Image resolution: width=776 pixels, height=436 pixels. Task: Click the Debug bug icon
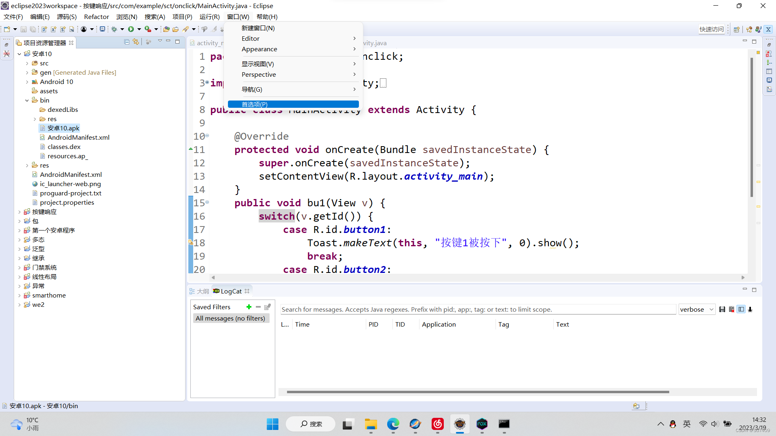114,29
